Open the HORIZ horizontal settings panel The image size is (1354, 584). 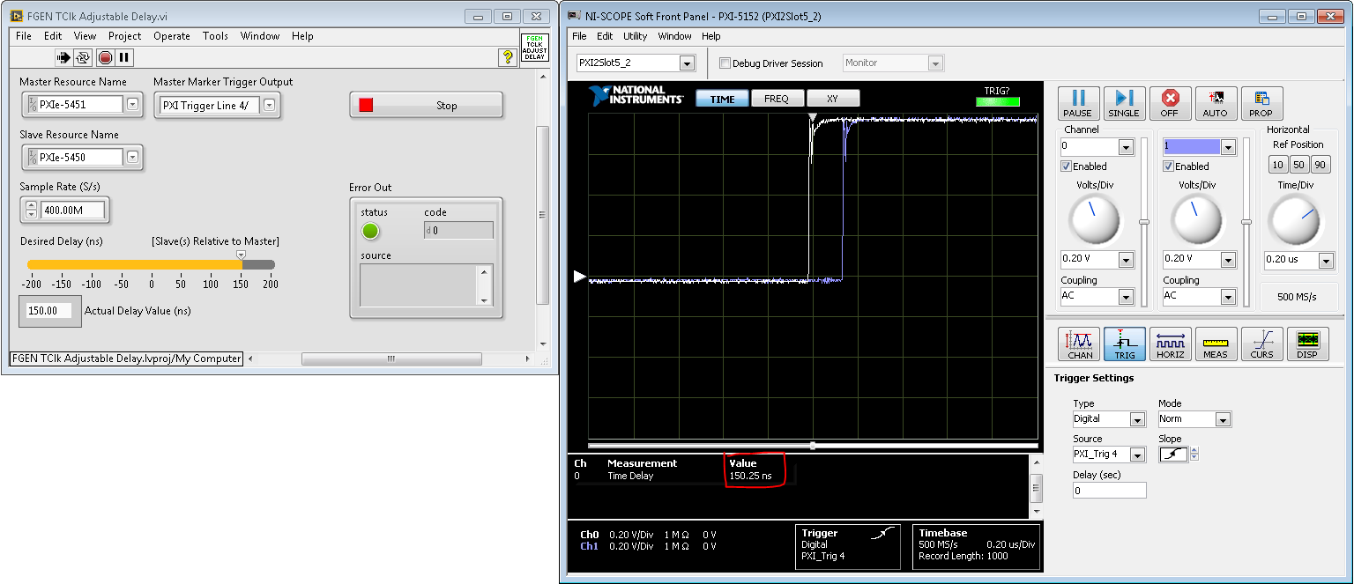(x=1171, y=344)
